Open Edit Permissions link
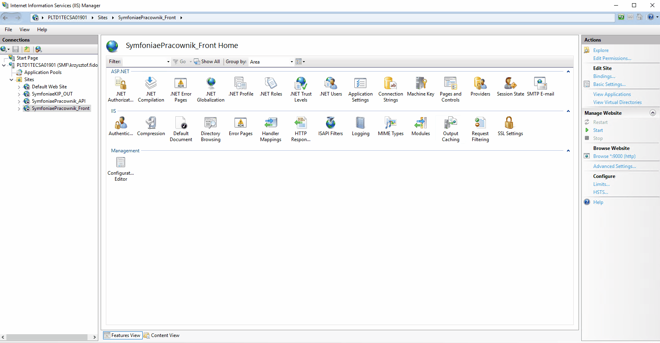660x343 pixels. click(x=612, y=58)
